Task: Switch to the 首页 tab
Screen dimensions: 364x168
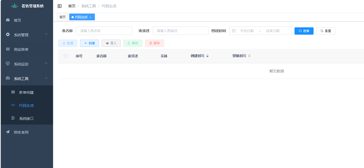Action: point(62,17)
